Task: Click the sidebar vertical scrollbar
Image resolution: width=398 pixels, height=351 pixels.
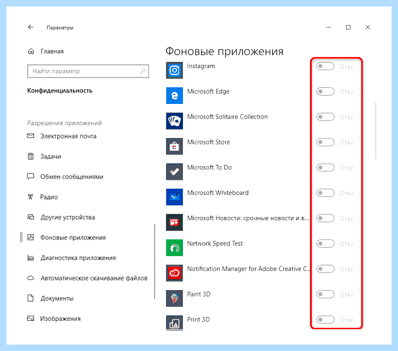Action: pyautogui.click(x=154, y=262)
